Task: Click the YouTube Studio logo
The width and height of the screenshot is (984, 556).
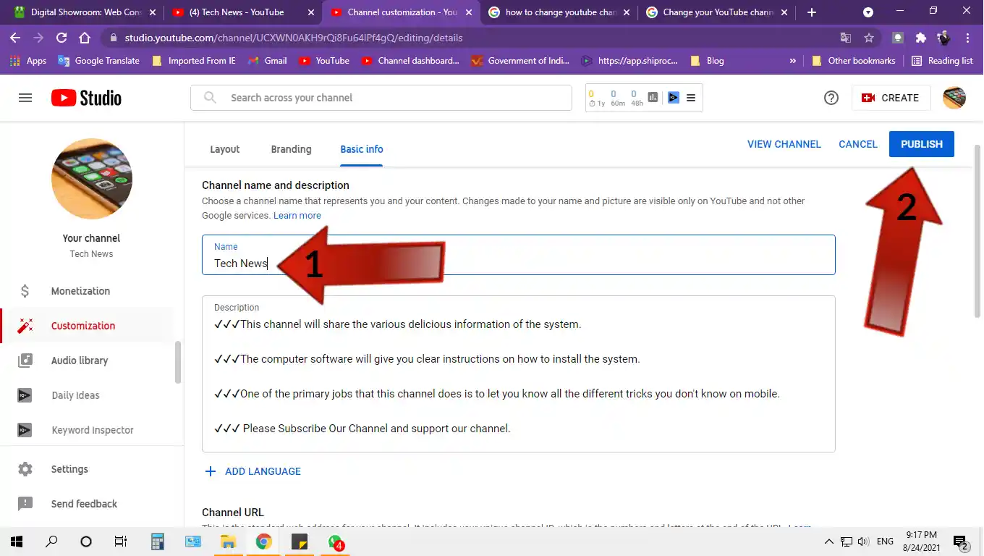Action: point(86,98)
